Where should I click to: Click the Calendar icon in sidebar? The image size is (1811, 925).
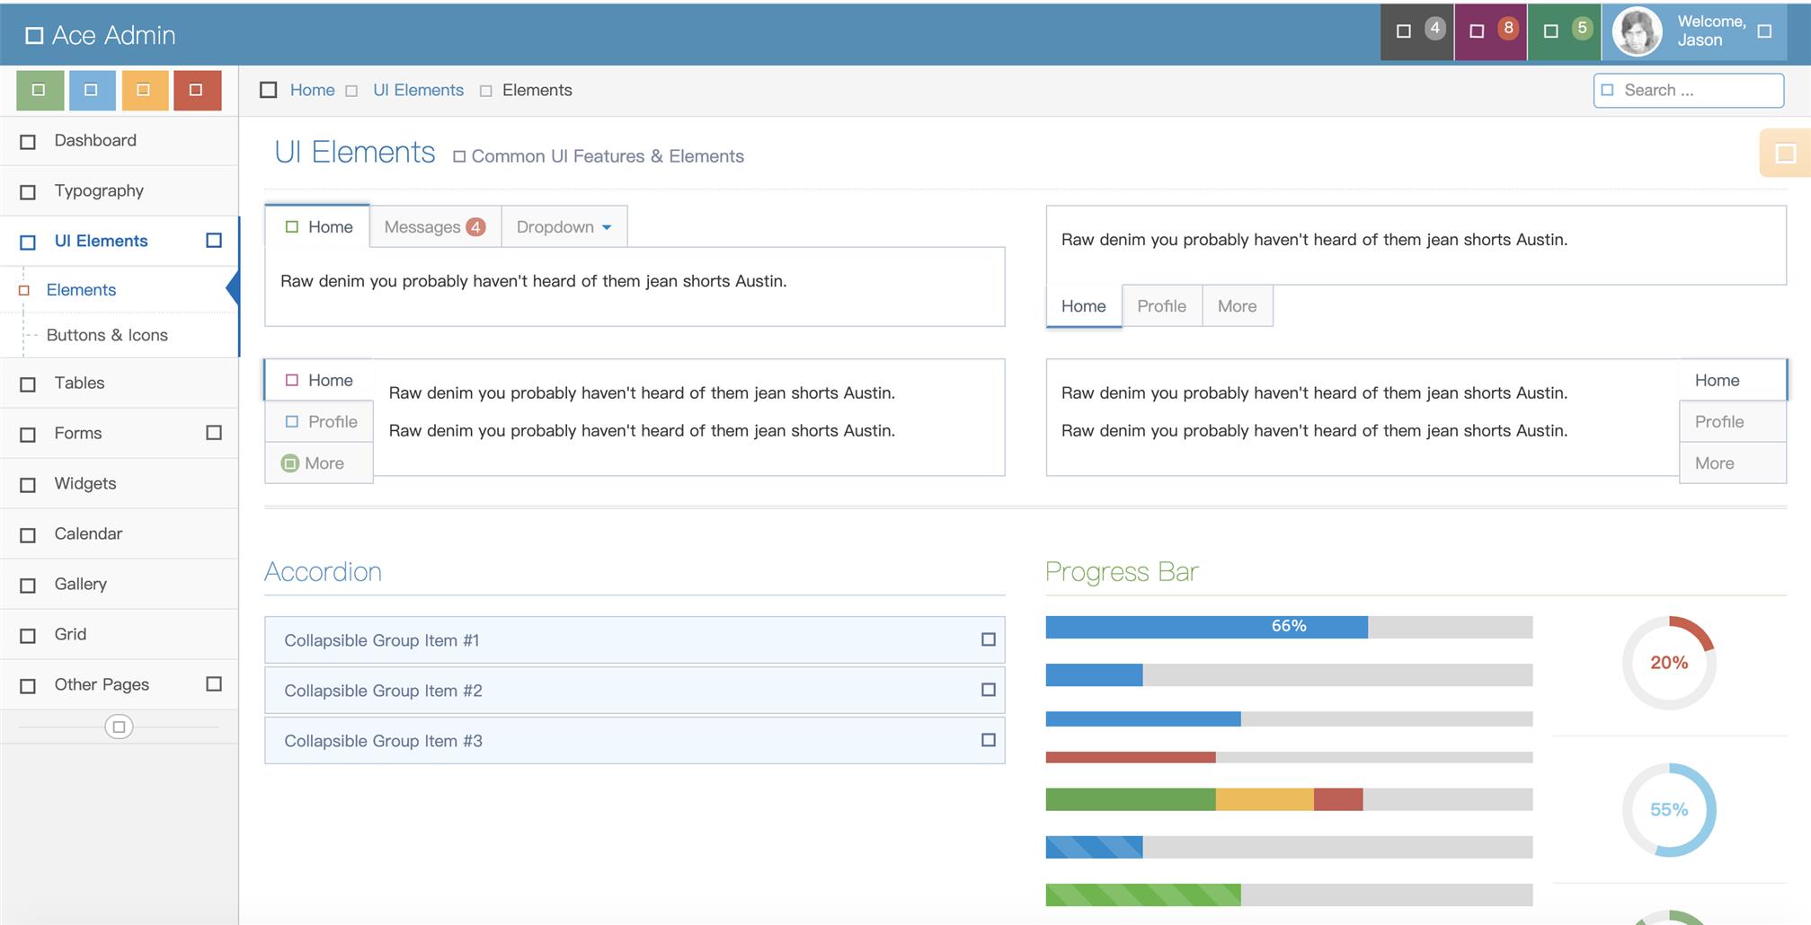tap(28, 535)
